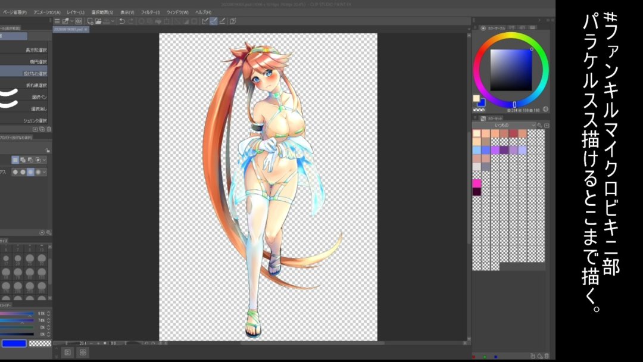Expand the selection mode dropdown arrow

click(44, 160)
